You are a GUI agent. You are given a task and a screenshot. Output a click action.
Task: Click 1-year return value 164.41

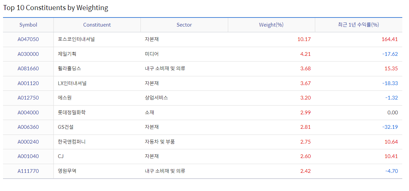(390, 39)
